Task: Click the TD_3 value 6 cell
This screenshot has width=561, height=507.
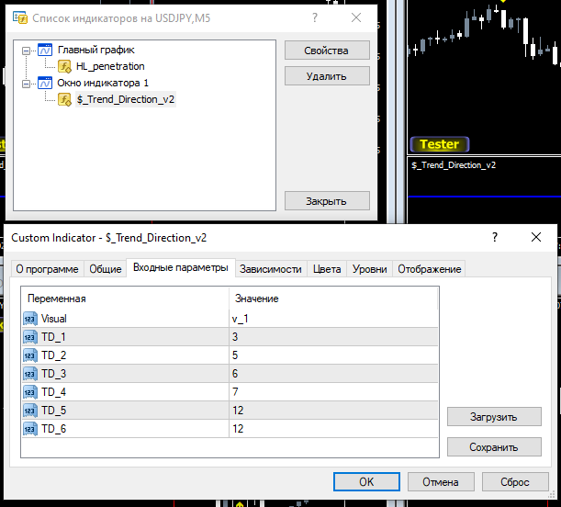Action: point(333,374)
